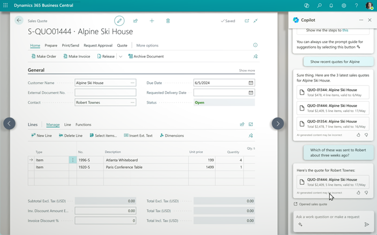Click Make Order
377x235 pixels.
[x=44, y=57]
